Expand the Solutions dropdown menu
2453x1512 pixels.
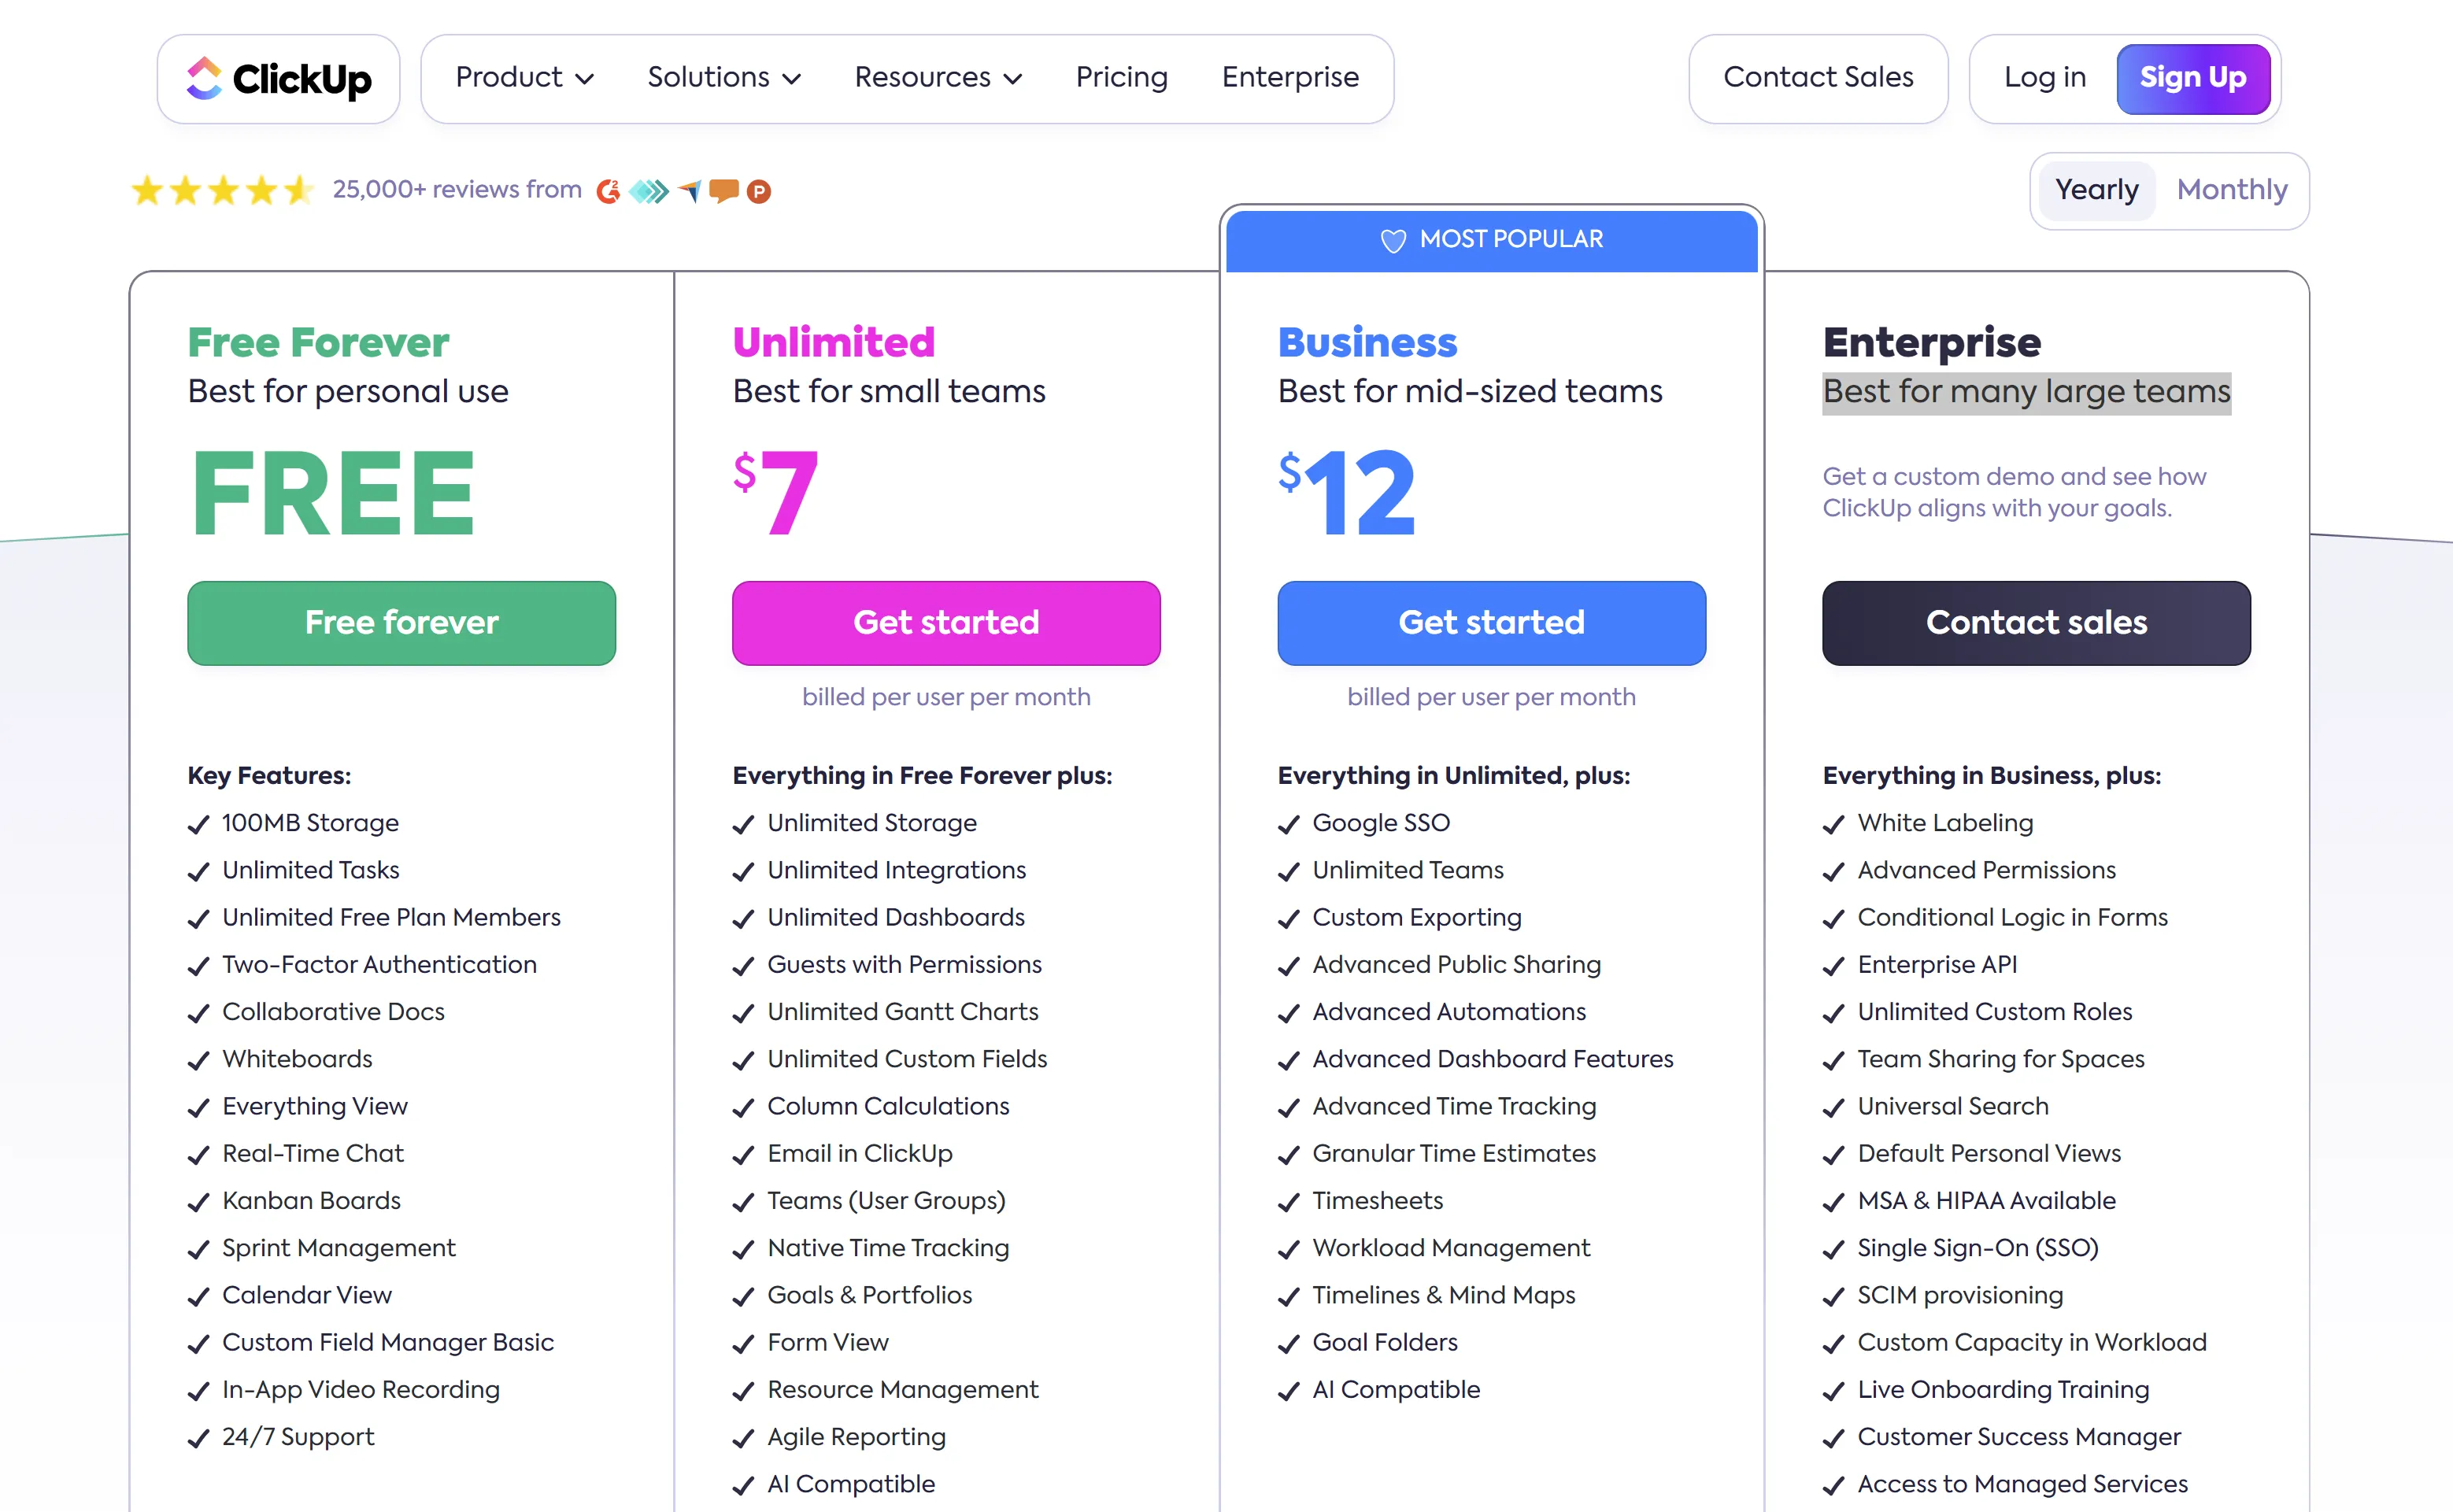tap(724, 78)
